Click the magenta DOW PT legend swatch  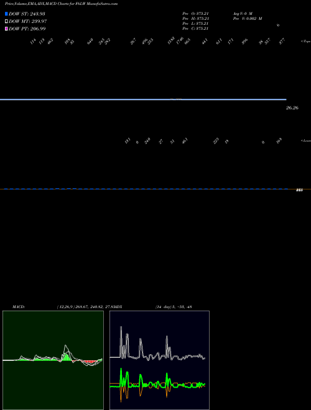point(6,29)
